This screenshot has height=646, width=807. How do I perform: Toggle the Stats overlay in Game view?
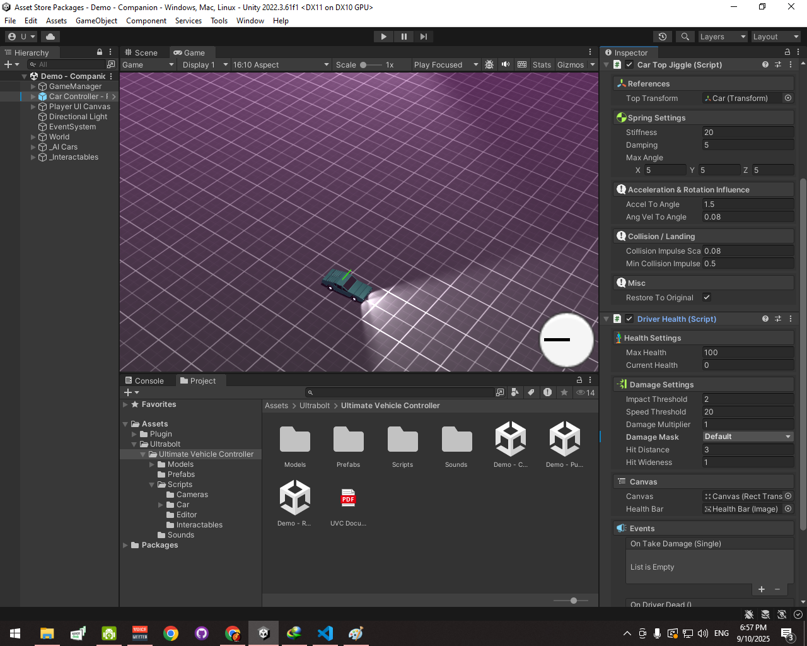pos(542,64)
